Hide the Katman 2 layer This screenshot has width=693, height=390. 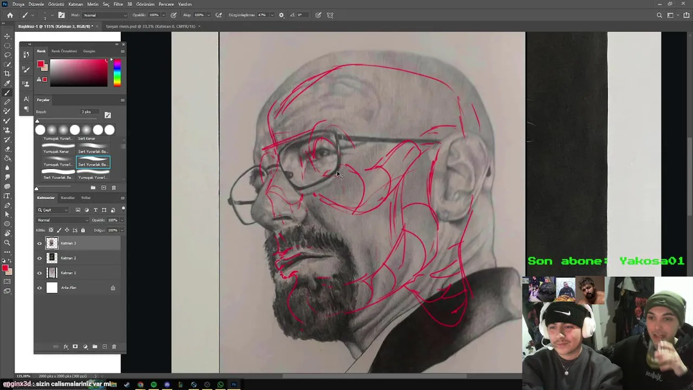[x=39, y=258]
